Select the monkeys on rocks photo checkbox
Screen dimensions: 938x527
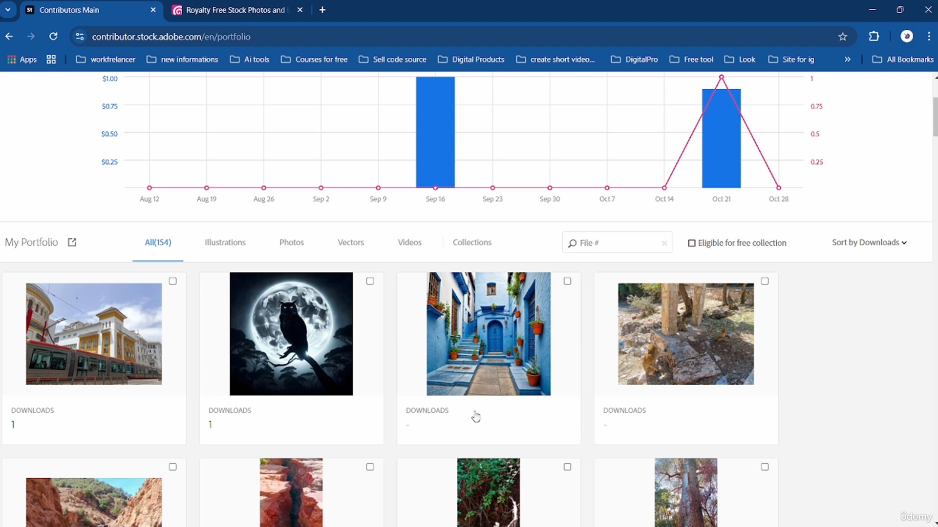pos(765,281)
